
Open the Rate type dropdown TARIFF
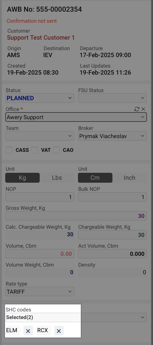point(40,292)
